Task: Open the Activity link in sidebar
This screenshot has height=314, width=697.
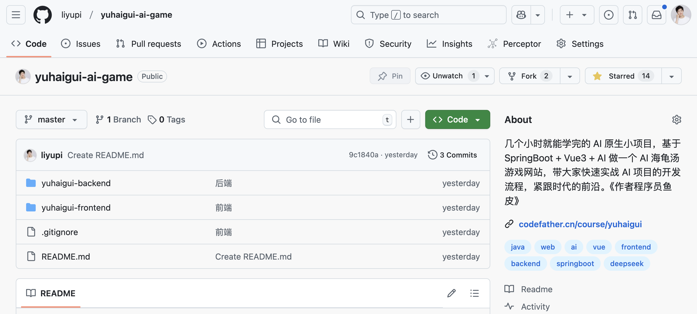Action: [527, 306]
